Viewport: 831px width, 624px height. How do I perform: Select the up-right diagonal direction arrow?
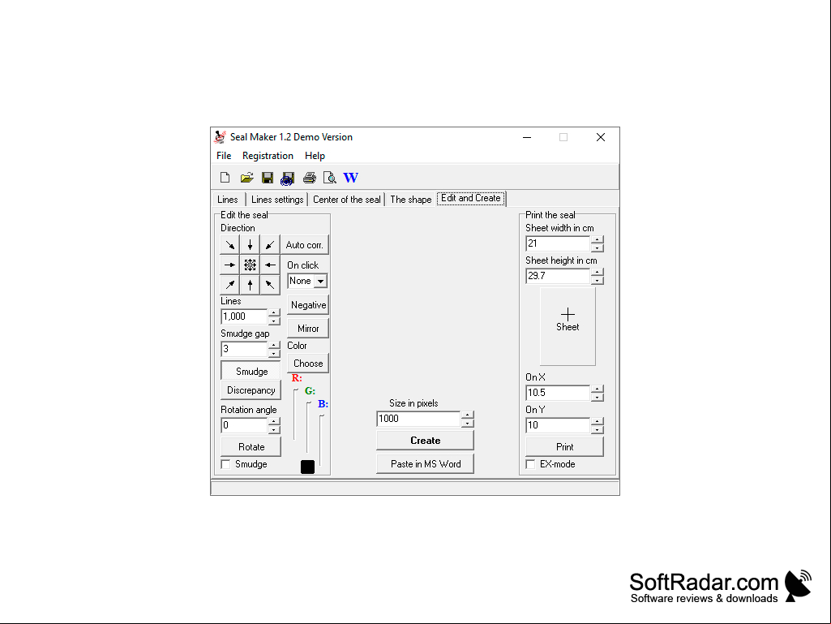[x=230, y=285]
